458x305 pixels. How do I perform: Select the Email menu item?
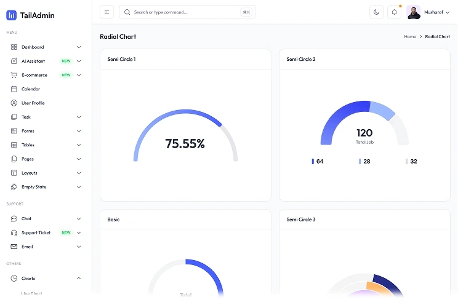click(x=46, y=247)
